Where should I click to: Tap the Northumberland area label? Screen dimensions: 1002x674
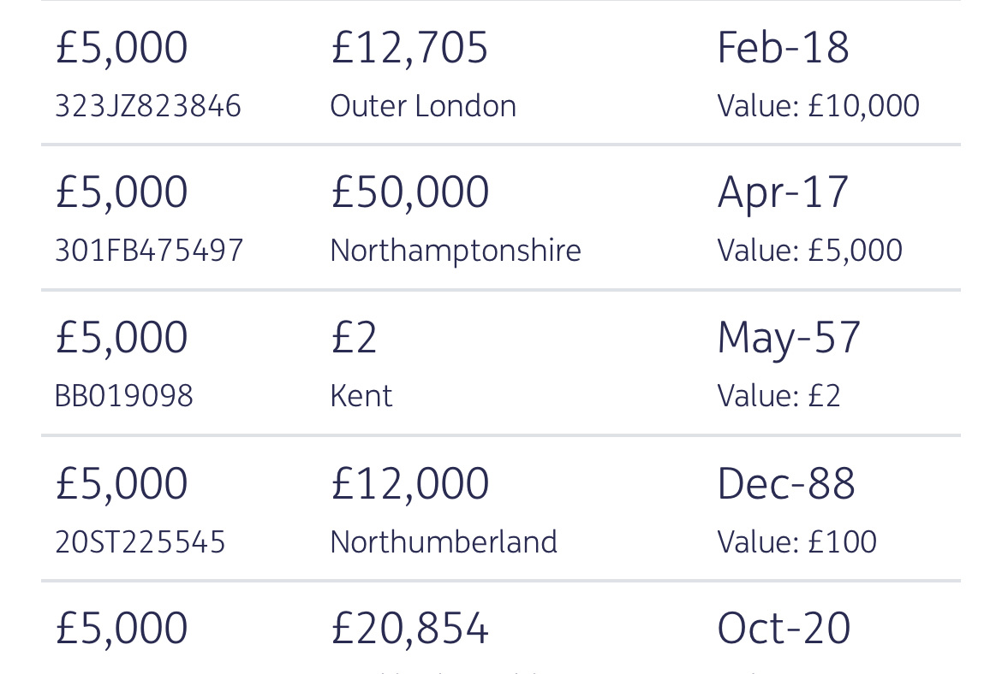click(x=444, y=542)
